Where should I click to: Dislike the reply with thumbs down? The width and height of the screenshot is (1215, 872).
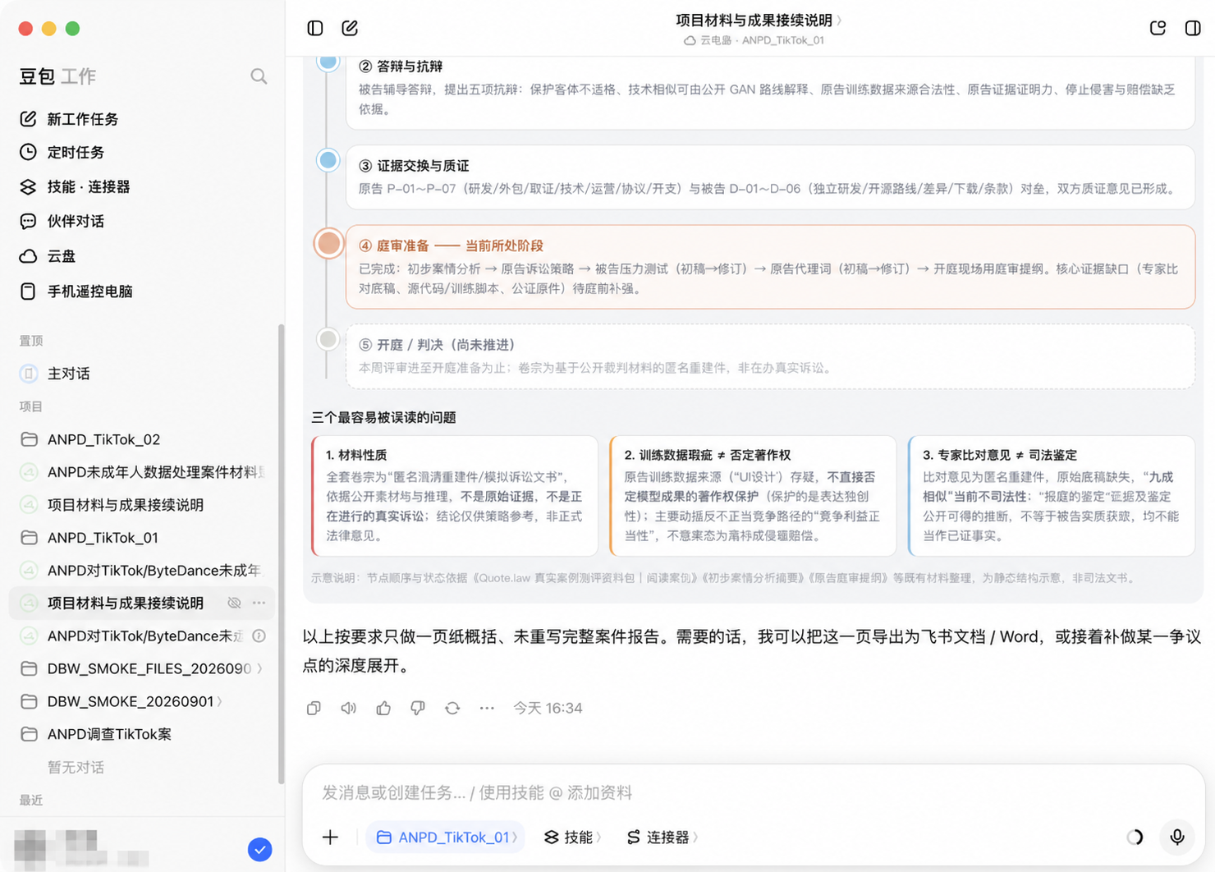click(x=418, y=708)
